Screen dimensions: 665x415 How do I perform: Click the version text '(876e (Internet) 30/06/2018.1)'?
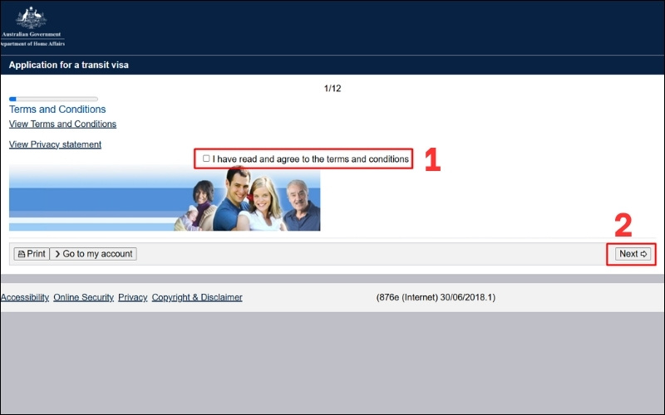[436, 297]
